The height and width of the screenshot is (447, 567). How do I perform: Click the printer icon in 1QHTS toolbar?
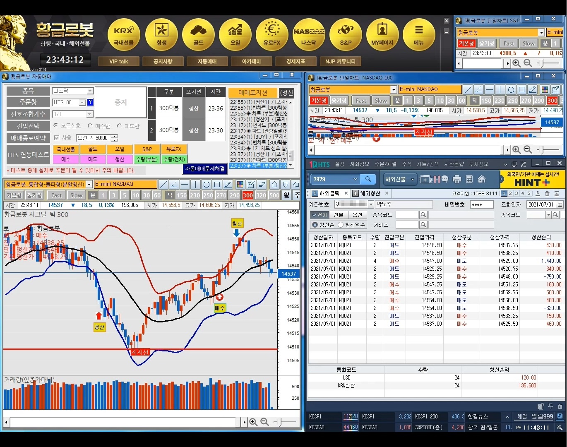(457, 179)
